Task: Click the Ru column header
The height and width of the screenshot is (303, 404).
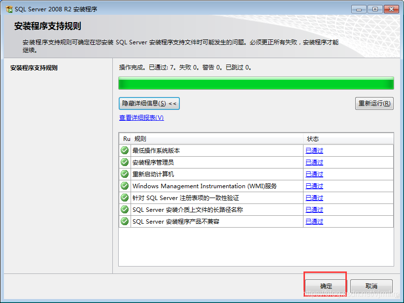Action: (x=125, y=139)
